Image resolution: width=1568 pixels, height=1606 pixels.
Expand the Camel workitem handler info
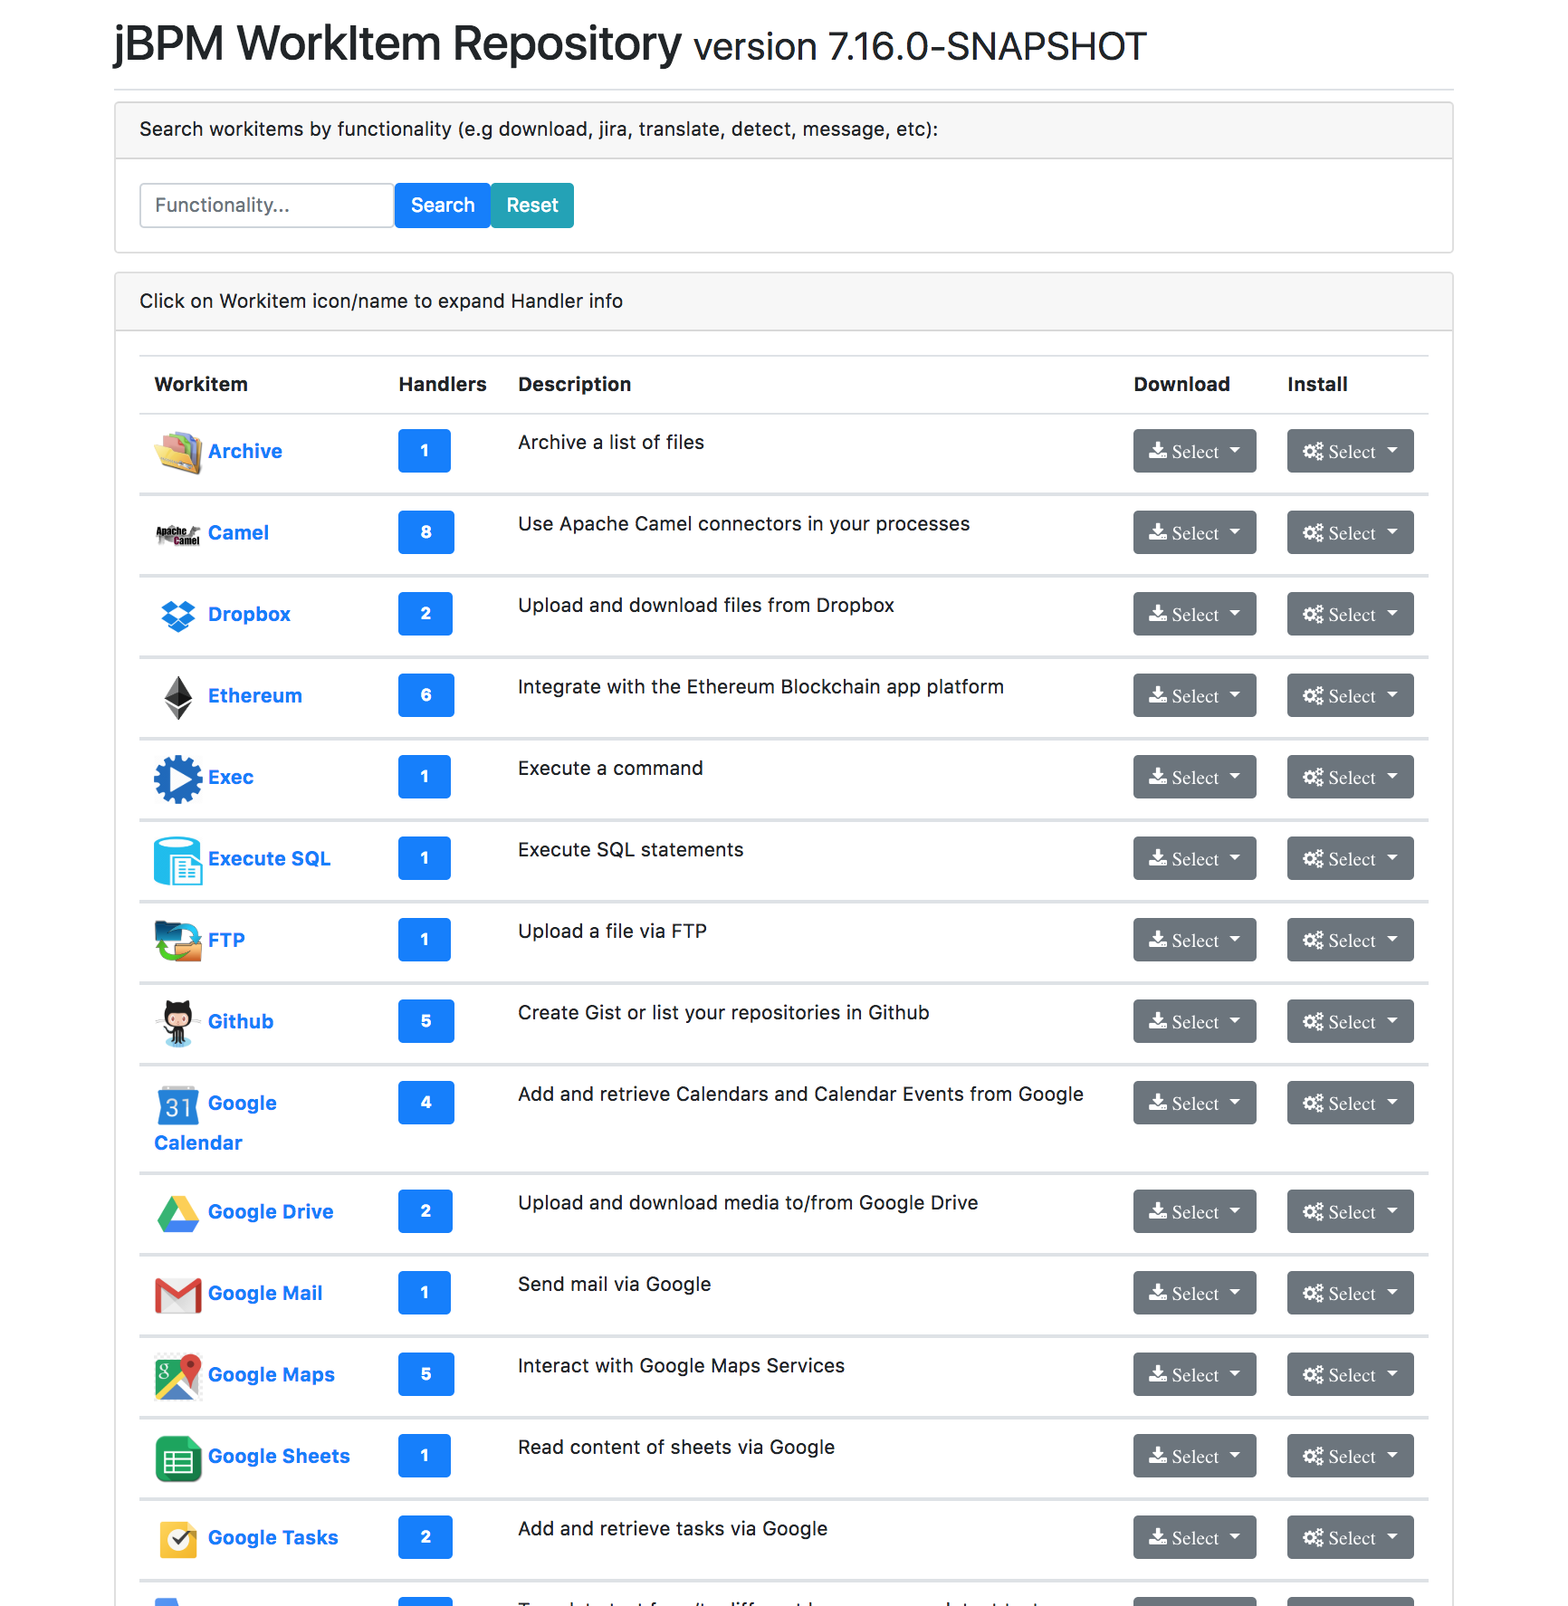(x=238, y=532)
